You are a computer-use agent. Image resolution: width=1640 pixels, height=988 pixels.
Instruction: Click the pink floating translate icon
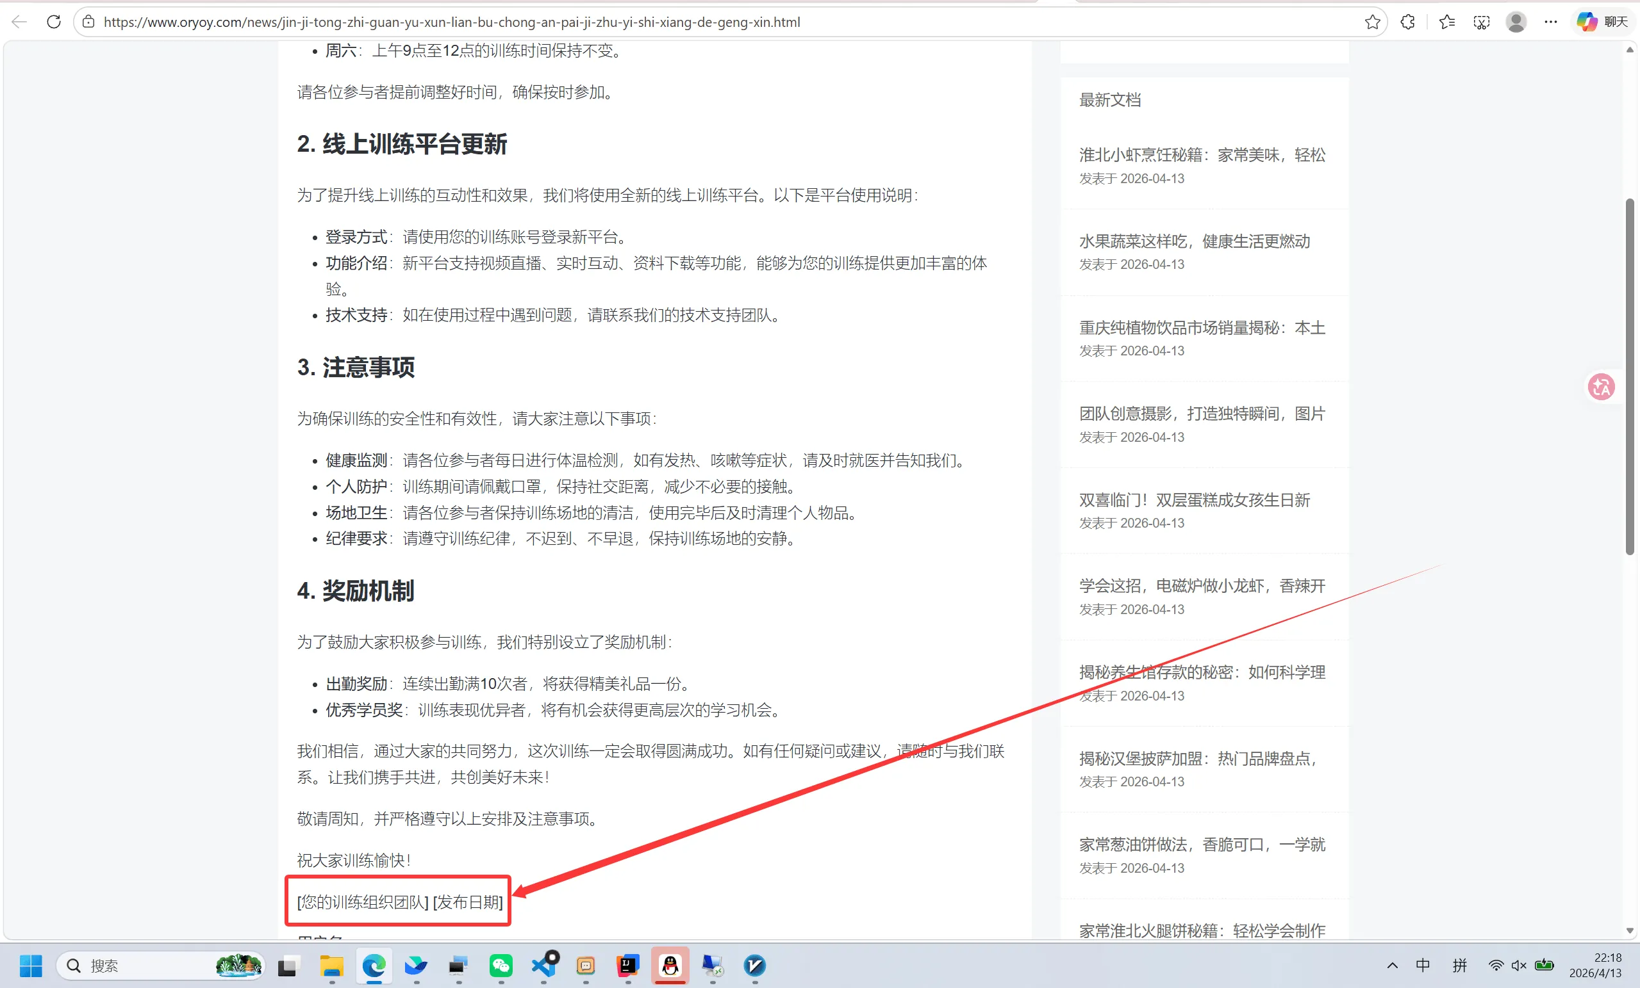coord(1601,386)
